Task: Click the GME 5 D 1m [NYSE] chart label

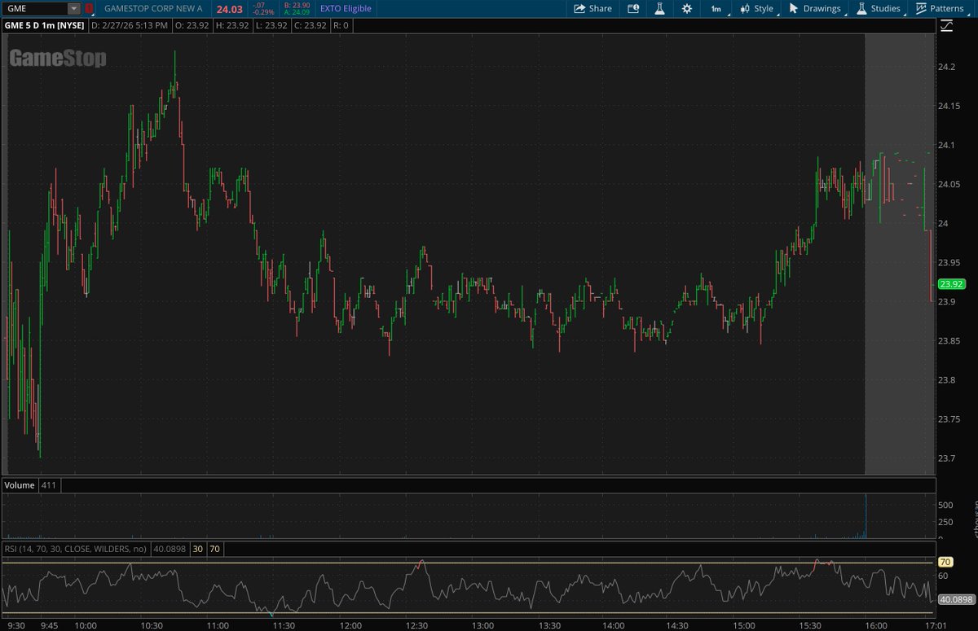Action: (46, 25)
